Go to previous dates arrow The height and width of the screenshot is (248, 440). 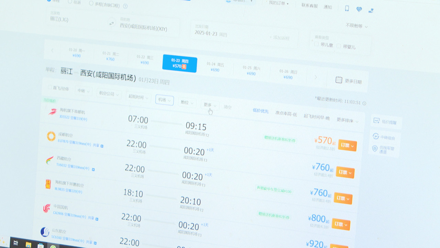[x=52, y=50]
